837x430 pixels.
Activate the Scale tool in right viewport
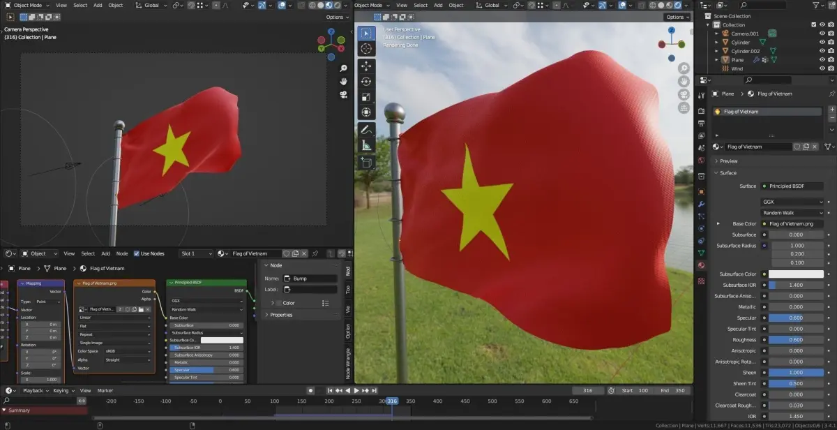366,97
